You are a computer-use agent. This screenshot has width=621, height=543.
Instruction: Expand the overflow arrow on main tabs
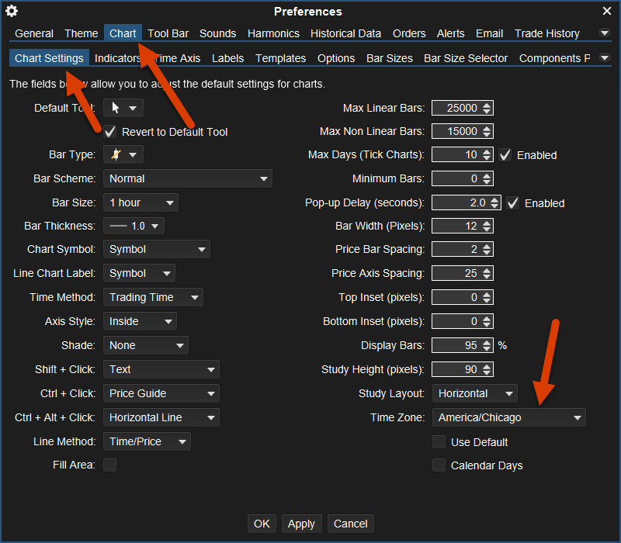click(605, 33)
